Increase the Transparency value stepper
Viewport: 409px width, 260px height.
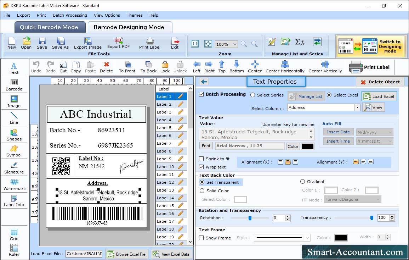click(x=392, y=216)
